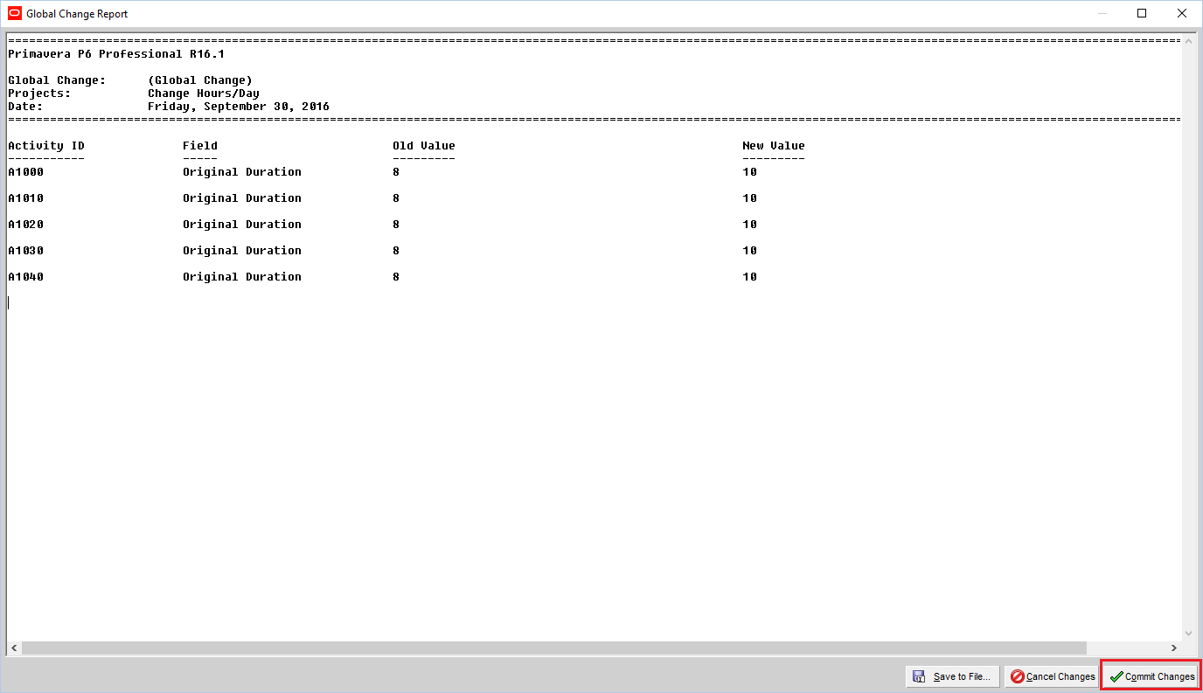Click Original Duration text in the A1030 row
The height and width of the screenshot is (693, 1203).
[x=241, y=251]
